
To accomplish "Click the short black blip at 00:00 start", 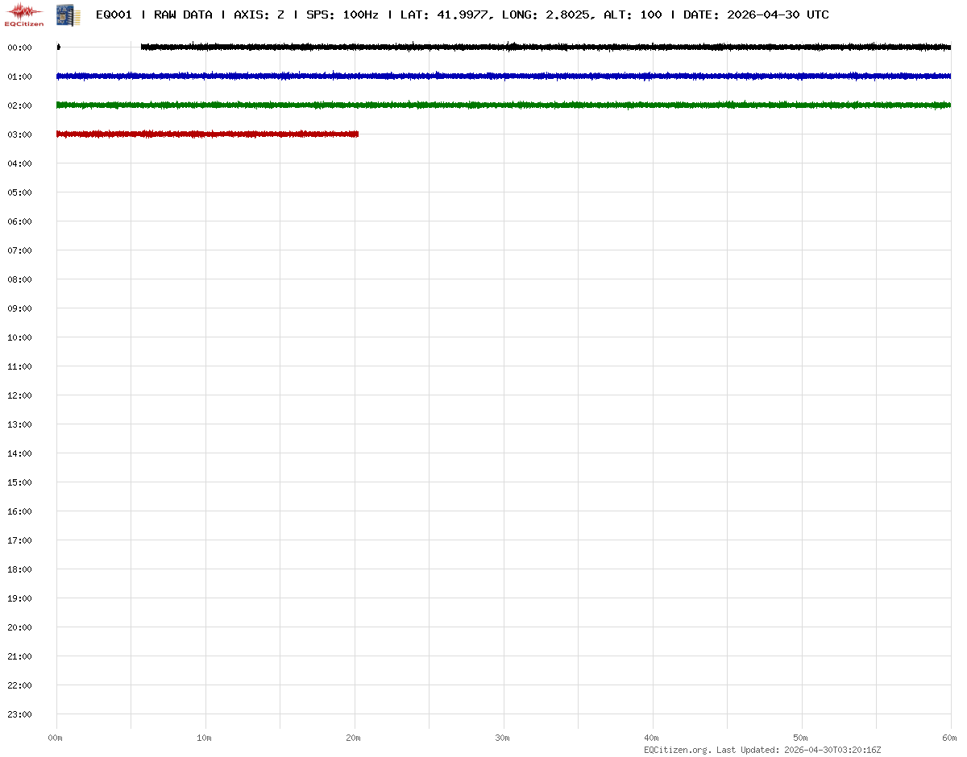I will 58,47.
